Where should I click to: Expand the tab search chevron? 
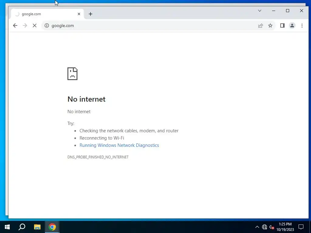coord(260,11)
